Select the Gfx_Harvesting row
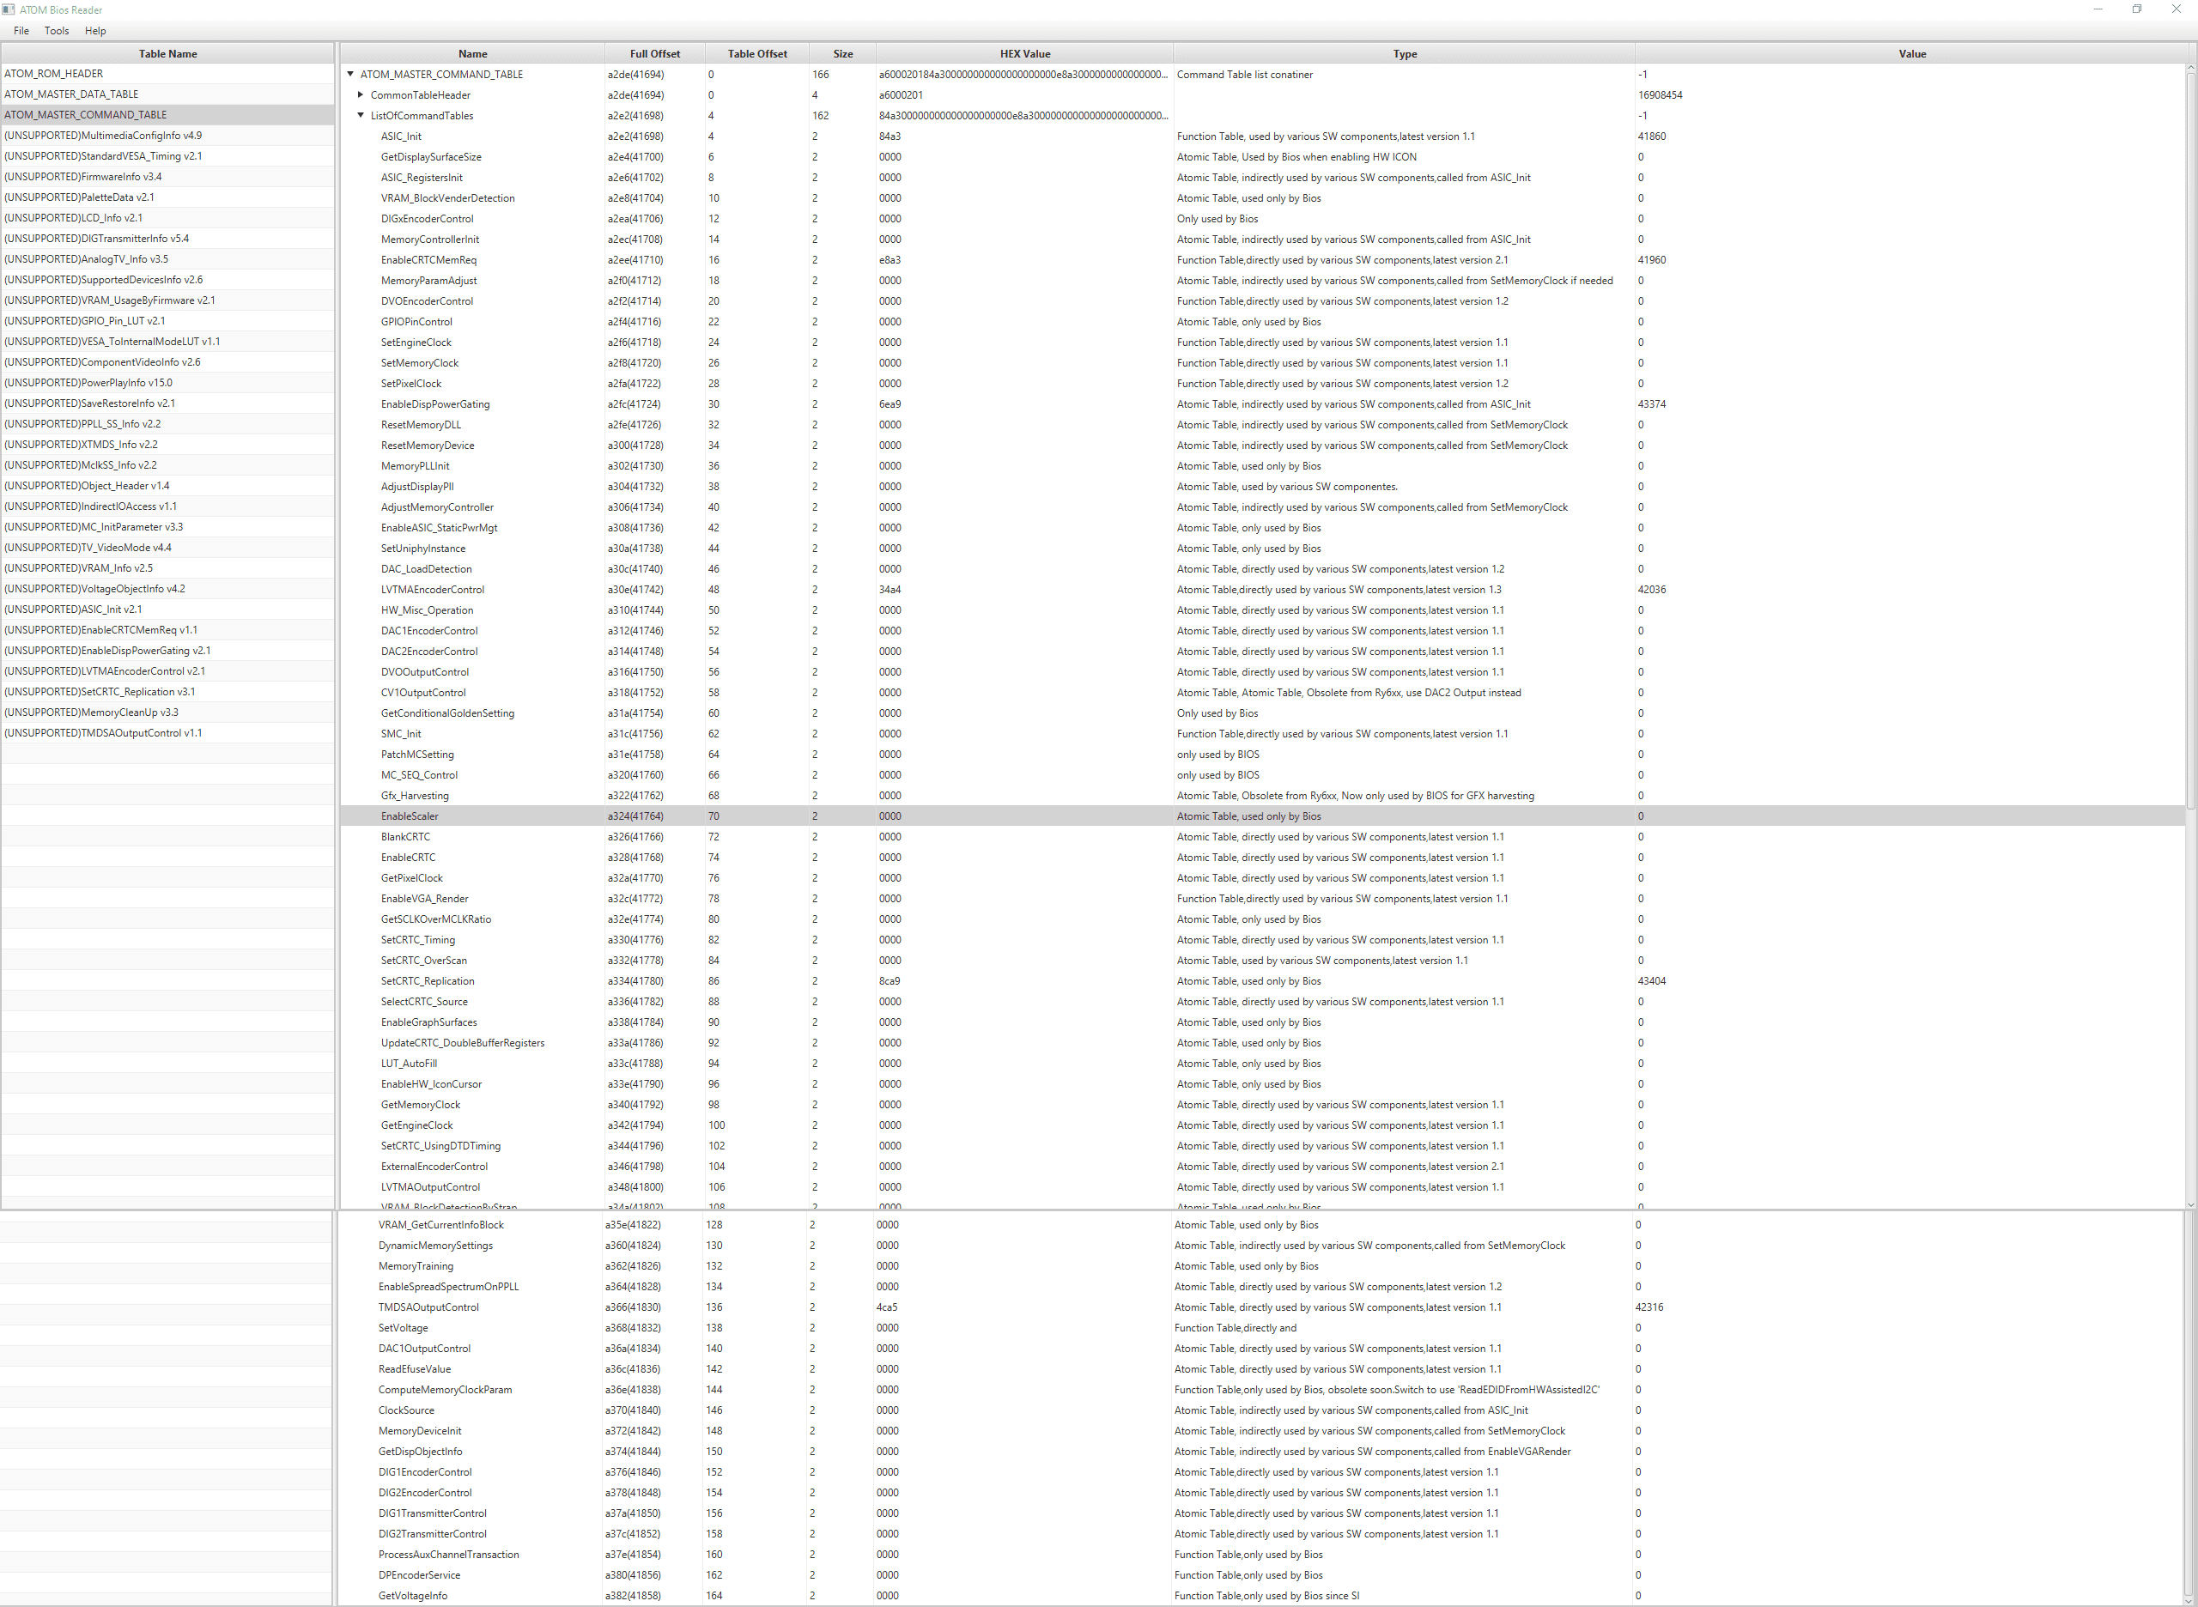This screenshot has height=1607, width=2198. coord(1263,796)
